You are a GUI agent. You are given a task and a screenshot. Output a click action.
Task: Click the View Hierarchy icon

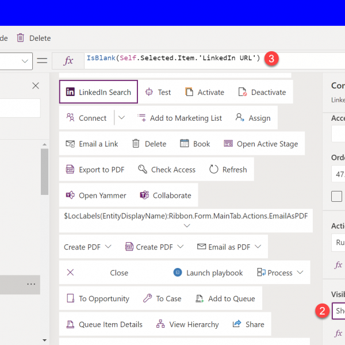160,324
